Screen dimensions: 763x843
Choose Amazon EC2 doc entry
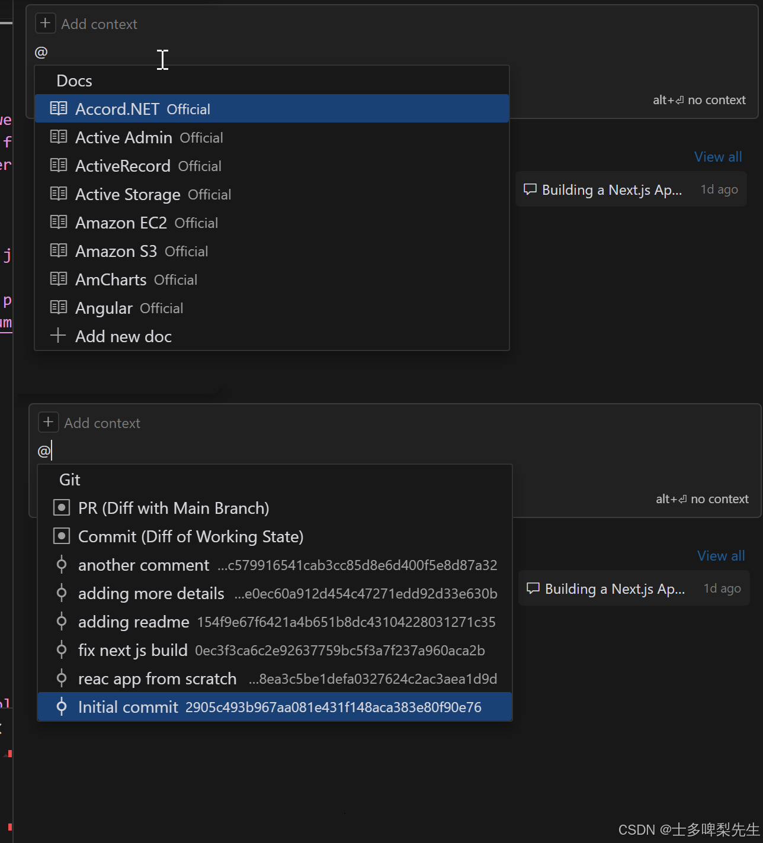[272, 223]
